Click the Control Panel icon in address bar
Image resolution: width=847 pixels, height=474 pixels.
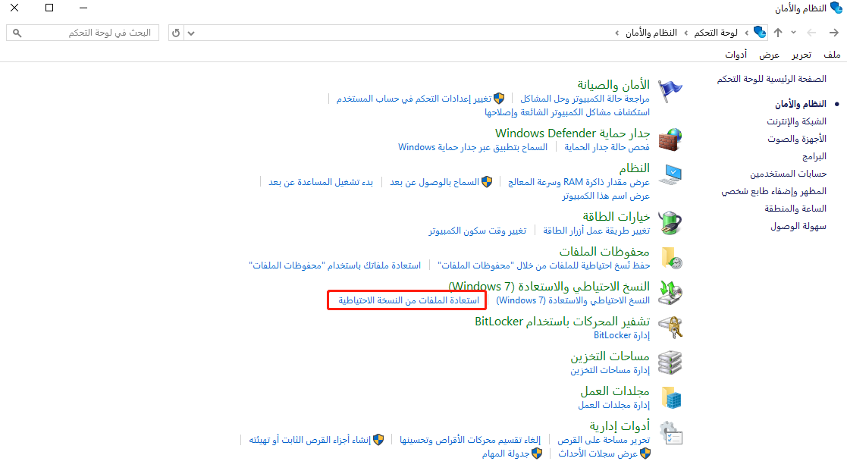coord(760,33)
